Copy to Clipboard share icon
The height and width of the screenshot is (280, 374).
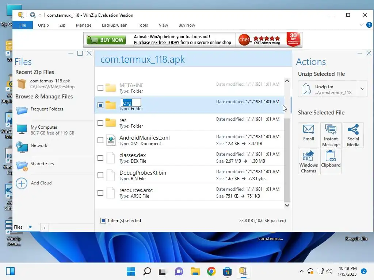tap(331, 162)
